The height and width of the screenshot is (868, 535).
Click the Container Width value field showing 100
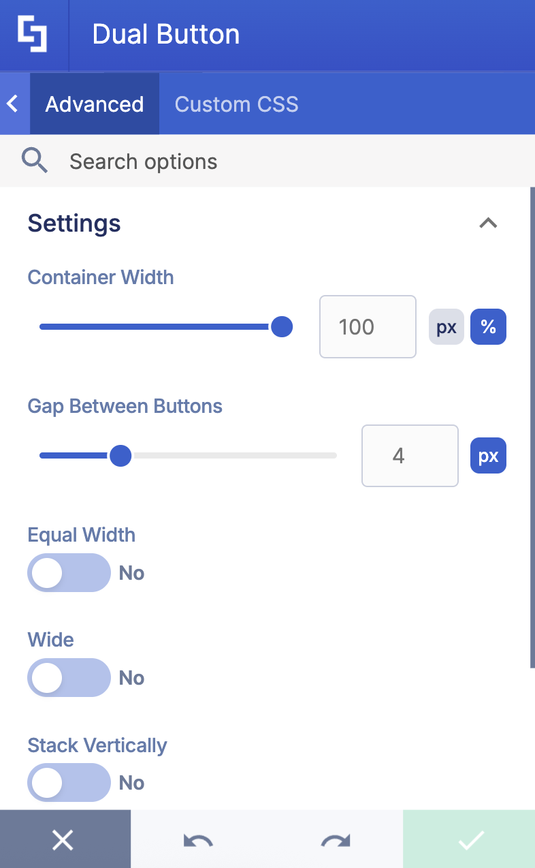368,326
